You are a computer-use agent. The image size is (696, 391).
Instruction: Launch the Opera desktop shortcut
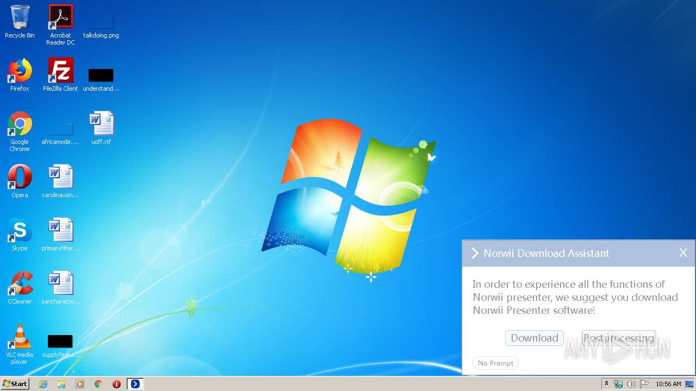click(x=20, y=181)
